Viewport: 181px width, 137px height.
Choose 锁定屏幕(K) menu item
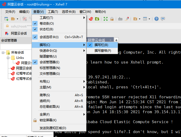point(59,120)
